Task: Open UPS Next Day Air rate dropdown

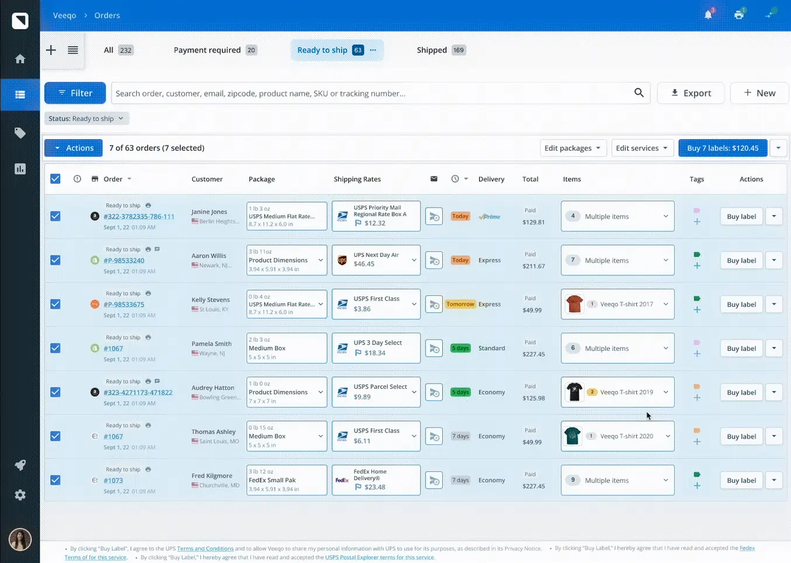Action: tap(376, 260)
